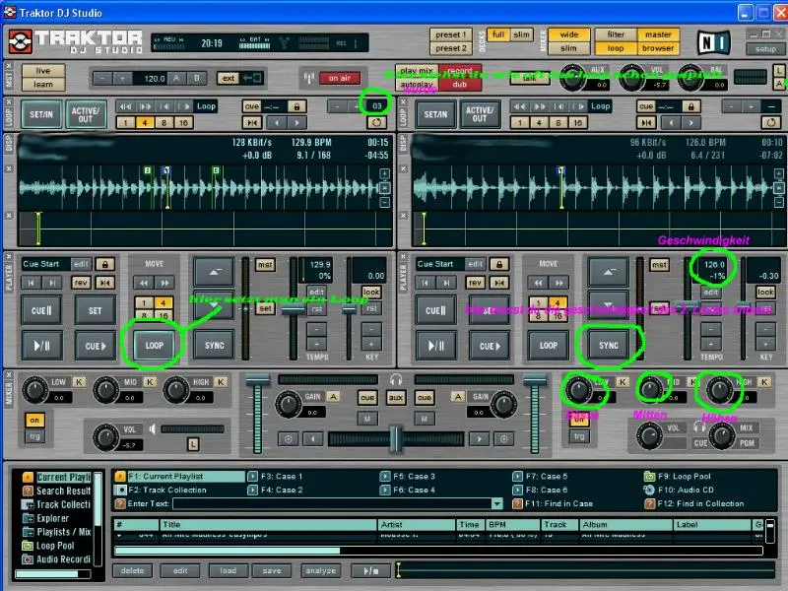Toggle autoplay on
788x591 pixels.
(416, 86)
